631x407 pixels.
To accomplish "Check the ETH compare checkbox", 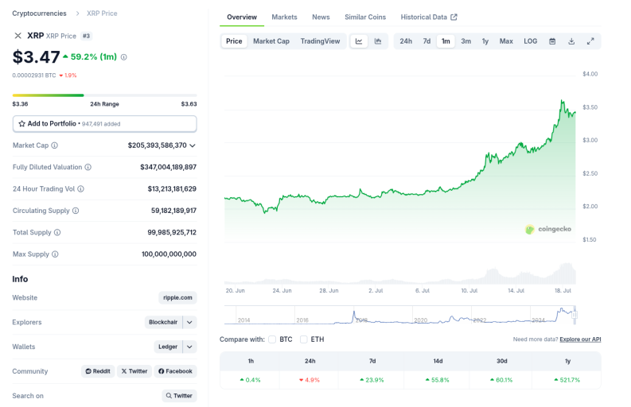I will coord(303,339).
